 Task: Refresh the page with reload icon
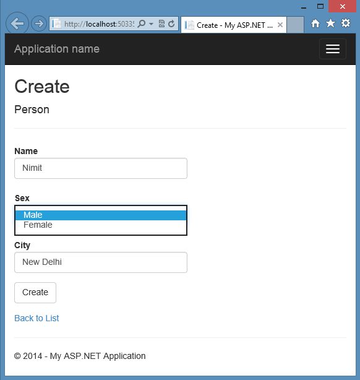(x=171, y=24)
